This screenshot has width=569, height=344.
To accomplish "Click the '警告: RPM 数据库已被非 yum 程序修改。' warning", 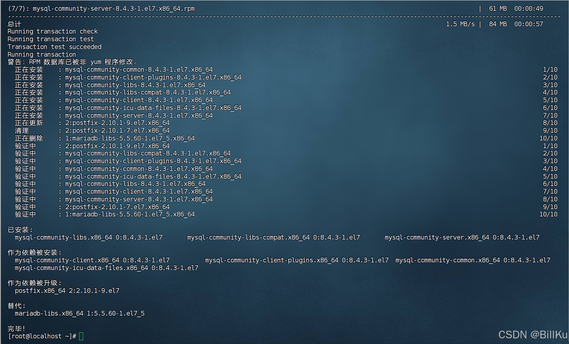I will coord(73,62).
